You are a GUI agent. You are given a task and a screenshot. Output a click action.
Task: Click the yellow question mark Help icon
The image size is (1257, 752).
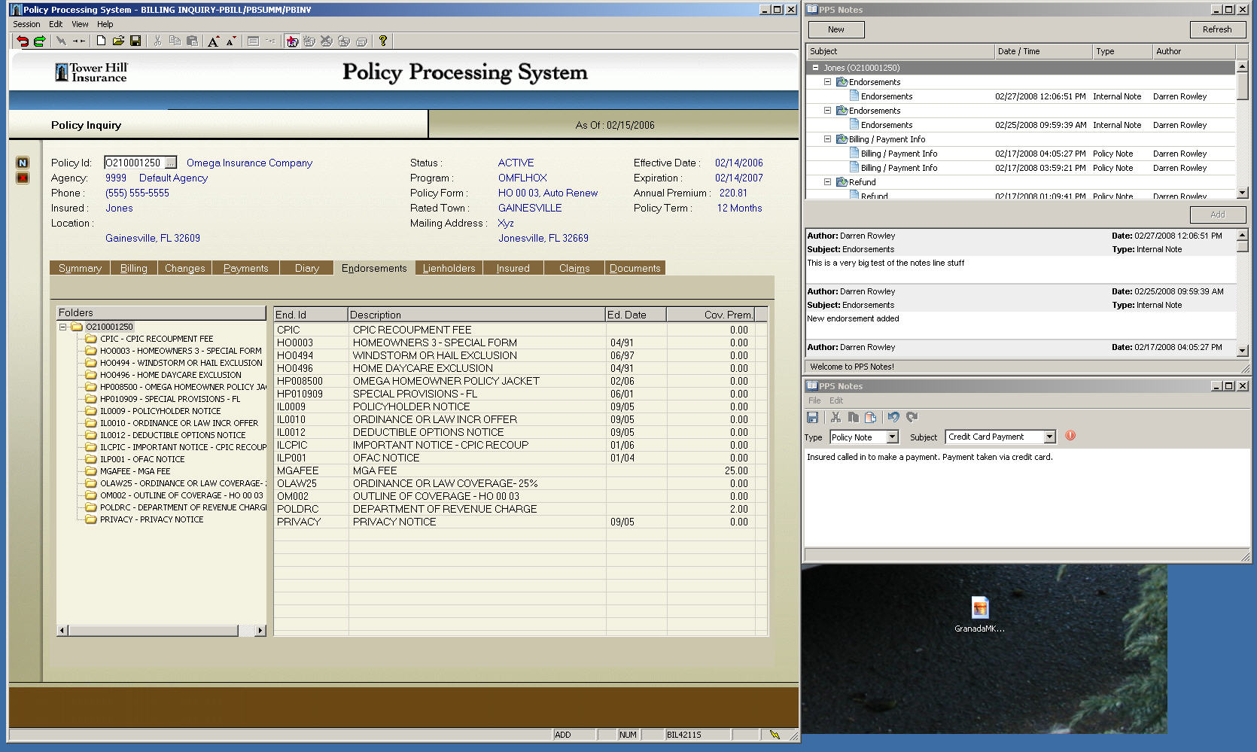(x=382, y=41)
